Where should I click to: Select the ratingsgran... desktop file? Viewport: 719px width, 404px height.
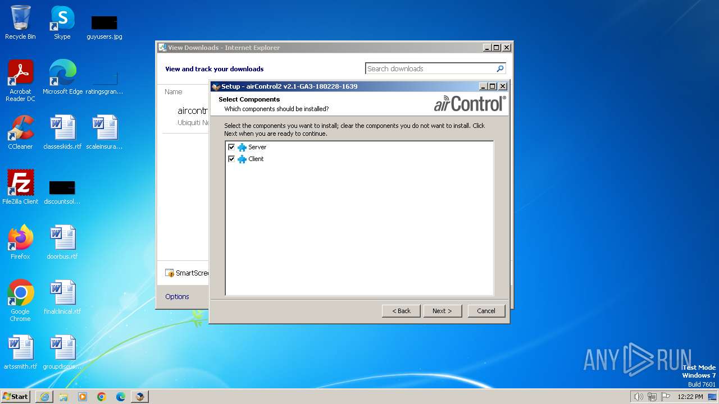point(104,82)
